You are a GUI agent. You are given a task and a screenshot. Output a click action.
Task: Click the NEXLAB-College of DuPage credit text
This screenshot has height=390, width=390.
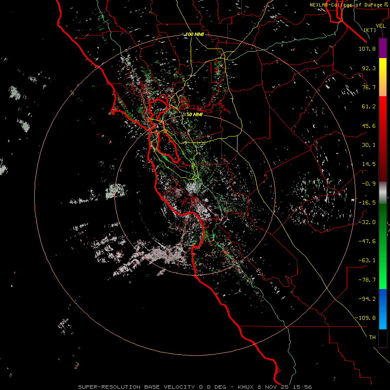pyautogui.click(x=349, y=5)
